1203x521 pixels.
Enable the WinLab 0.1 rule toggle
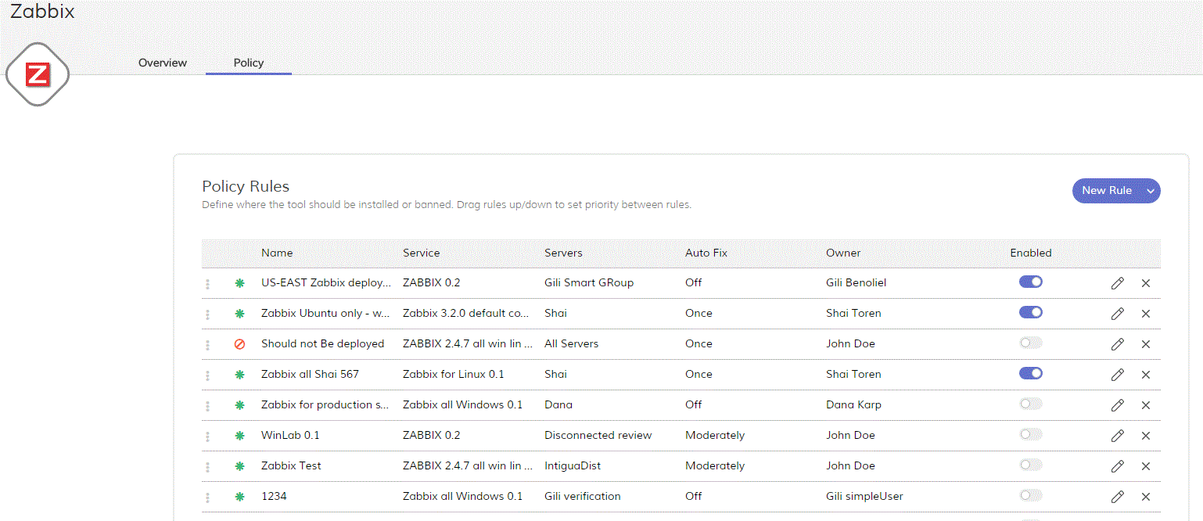click(1031, 434)
